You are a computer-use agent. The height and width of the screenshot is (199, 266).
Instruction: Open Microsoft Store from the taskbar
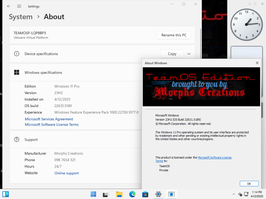(x=145, y=194)
